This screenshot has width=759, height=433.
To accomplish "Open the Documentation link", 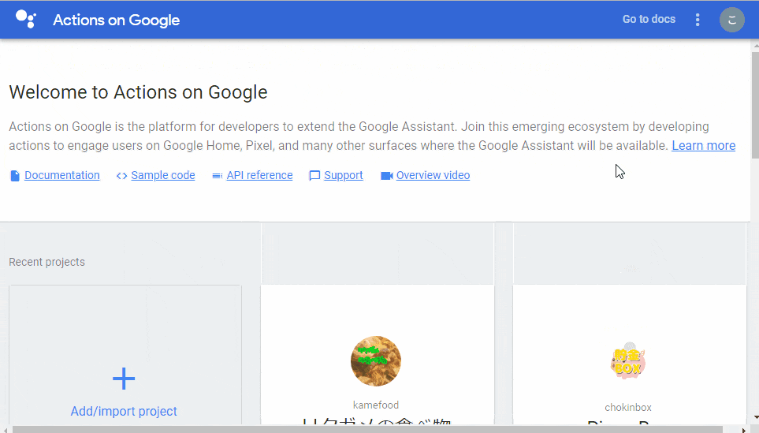I will (x=62, y=175).
